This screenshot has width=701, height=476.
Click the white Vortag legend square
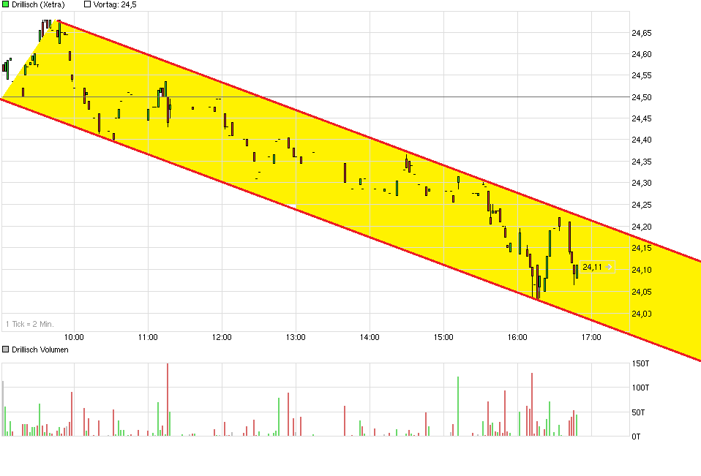coord(88,4)
